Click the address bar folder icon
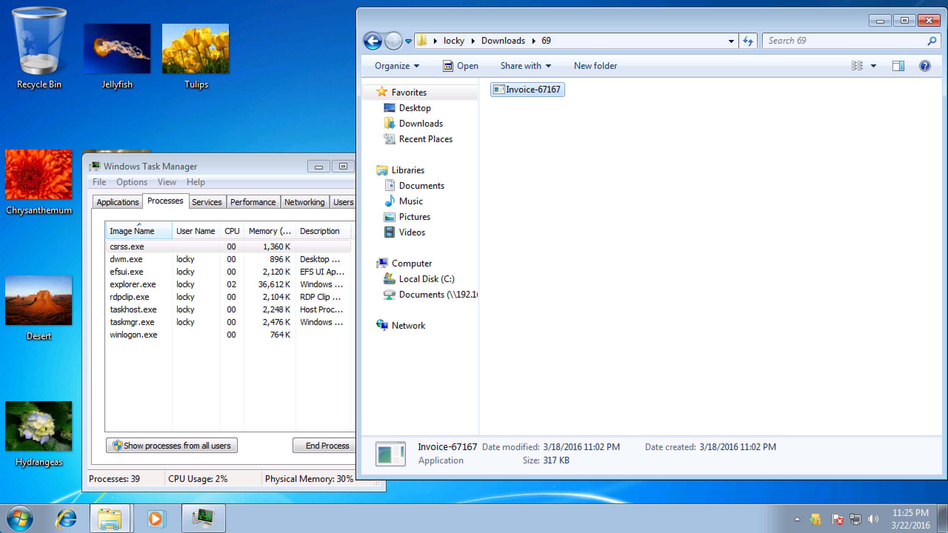 tap(422, 40)
